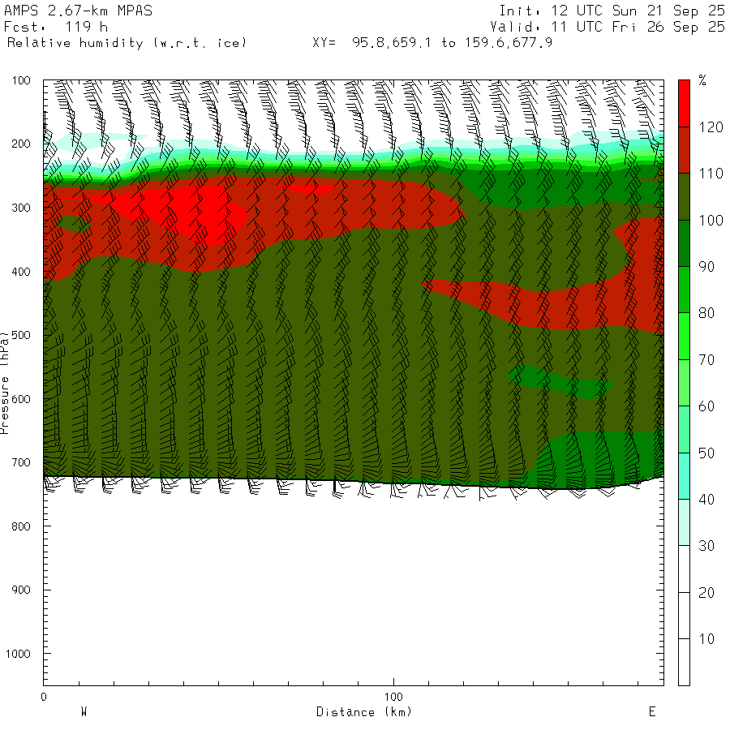Image resolution: width=730 pixels, height=730 pixels.
Task: Click the colorbar label '120'
Action: tap(711, 127)
